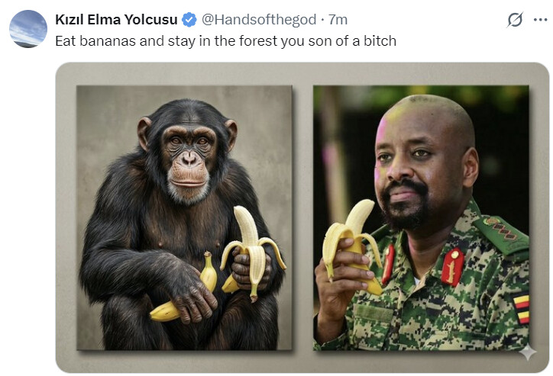
Task: Click the chimpanzee photo panel
Action: pyautogui.click(x=184, y=217)
